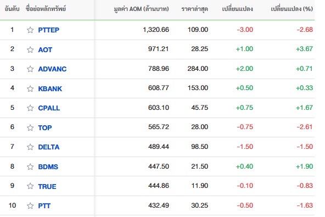Click the star icon for BDMS
This screenshot has height=217, width=325.
30,166
